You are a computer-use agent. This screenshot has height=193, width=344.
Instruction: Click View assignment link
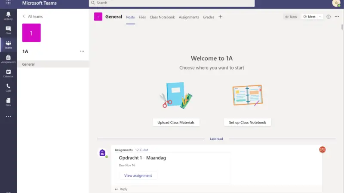tap(138, 175)
